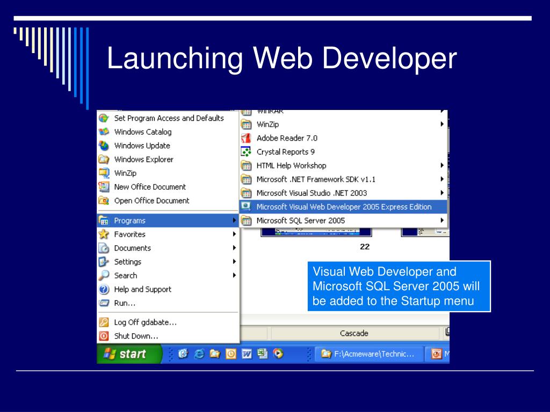
Task: Open Microsoft .NET Framework SDK v1.1 entry
Action: pyautogui.click(x=343, y=179)
